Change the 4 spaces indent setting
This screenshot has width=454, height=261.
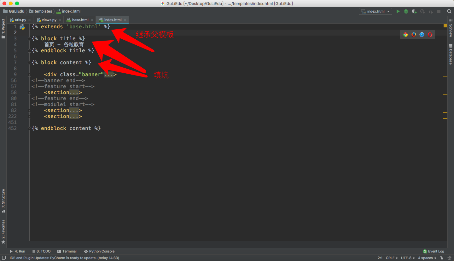pos(427,258)
